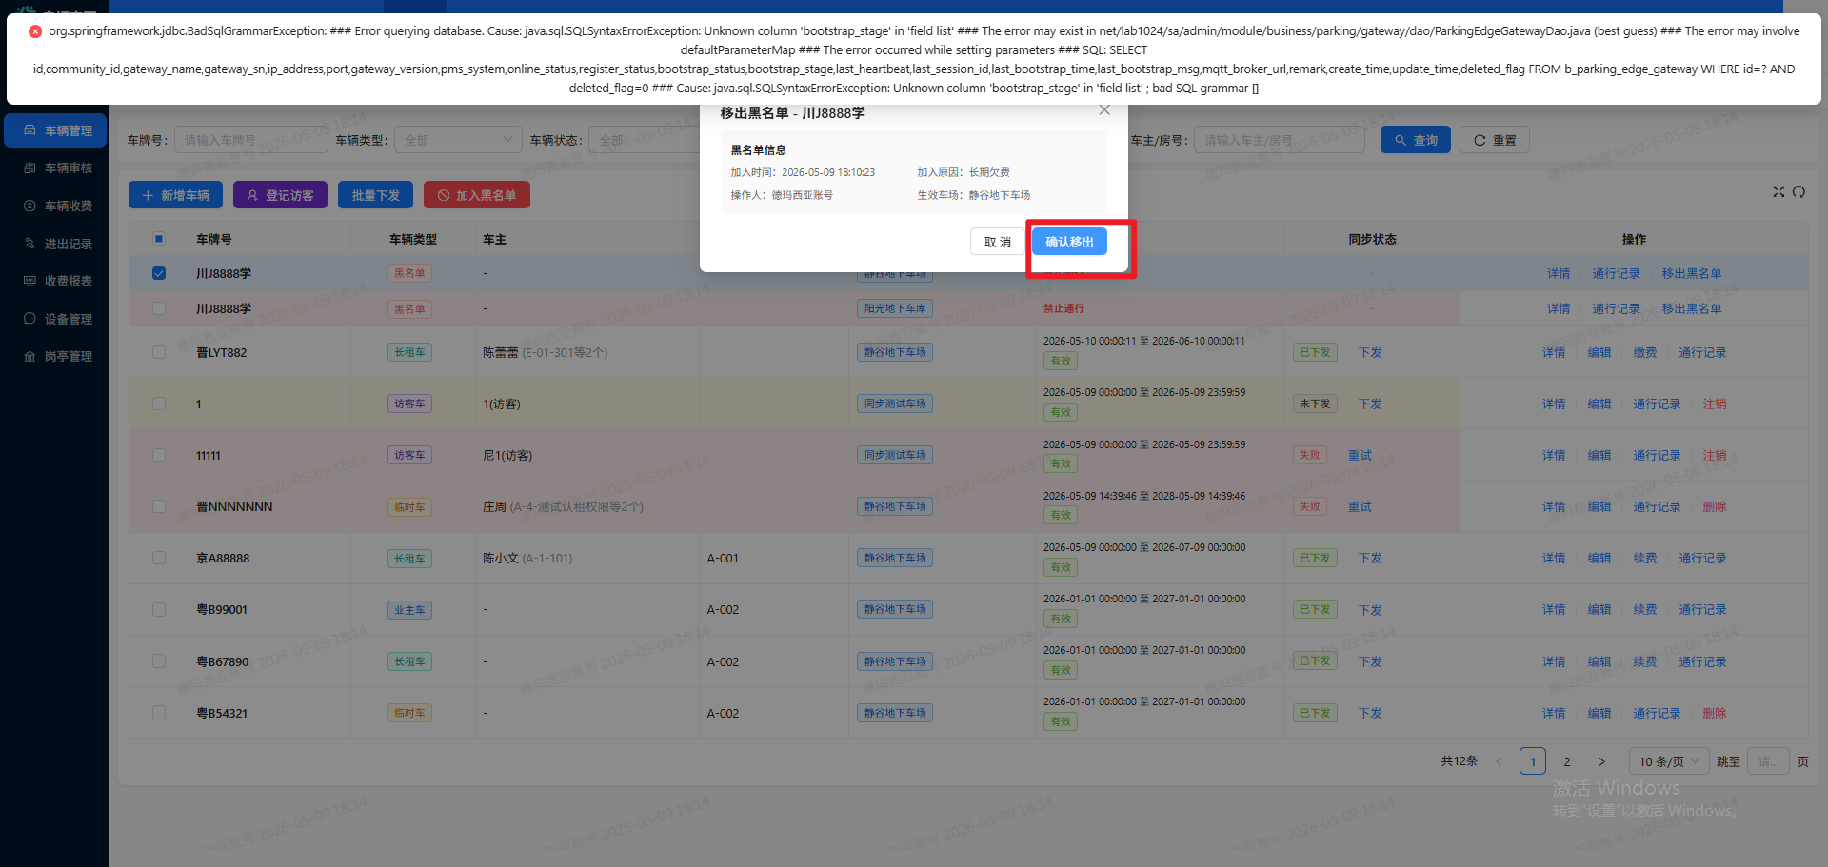Click the 车主/房号 search input
Viewport: 1828px width, 867px height.
[1281, 140]
